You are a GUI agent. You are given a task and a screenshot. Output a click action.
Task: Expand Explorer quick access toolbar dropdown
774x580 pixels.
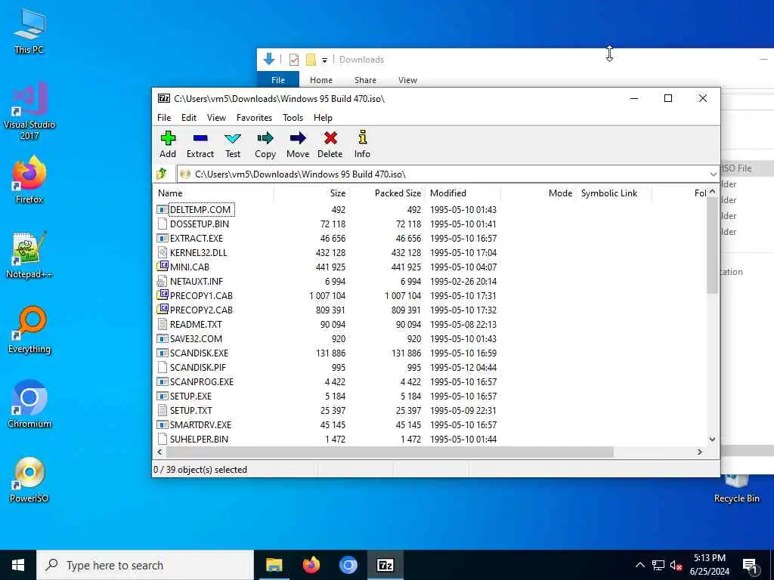pos(324,60)
